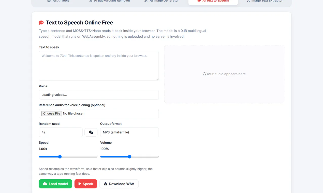Screen dimensions: 323x193
Task: Open the Output format dropdown
Action: [x=129, y=132]
